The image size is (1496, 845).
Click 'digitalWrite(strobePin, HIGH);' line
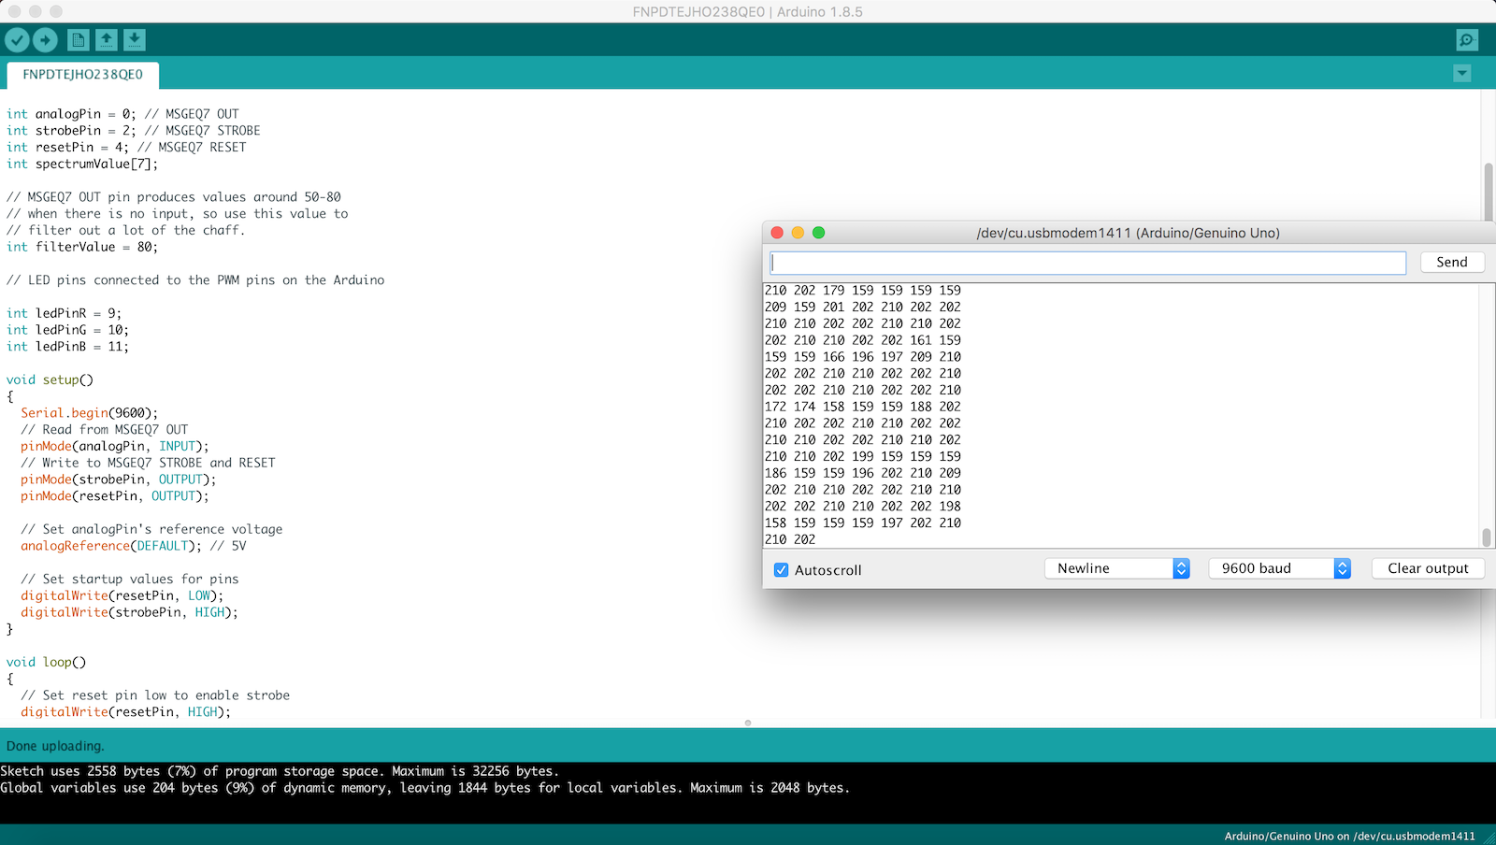pyautogui.click(x=130, y=612)
